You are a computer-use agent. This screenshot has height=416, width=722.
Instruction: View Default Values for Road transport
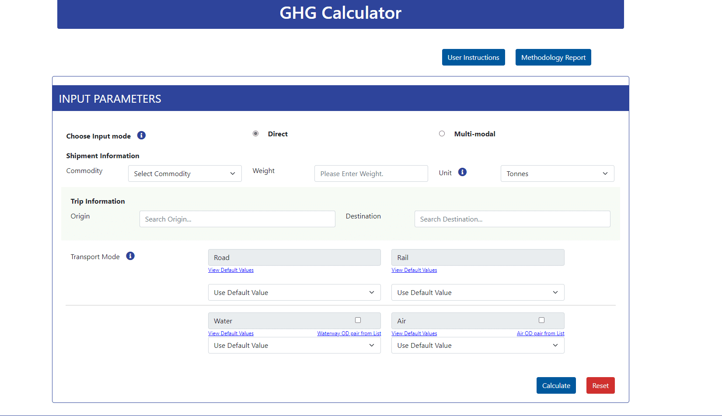[x=230, y=270]
